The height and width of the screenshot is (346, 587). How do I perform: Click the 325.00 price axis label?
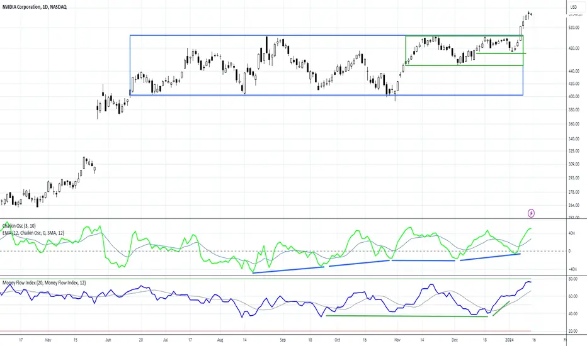click(574, 151)
